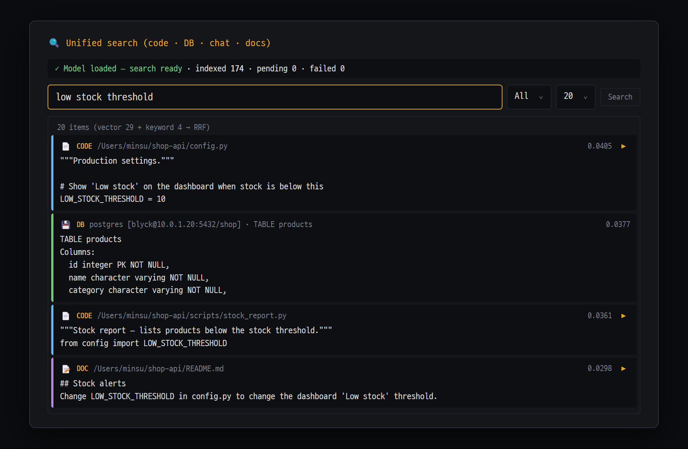Expand the config.py result with its arrow
Image resolution: width=688 pixels, height=449 pixels.
point(624,146)
